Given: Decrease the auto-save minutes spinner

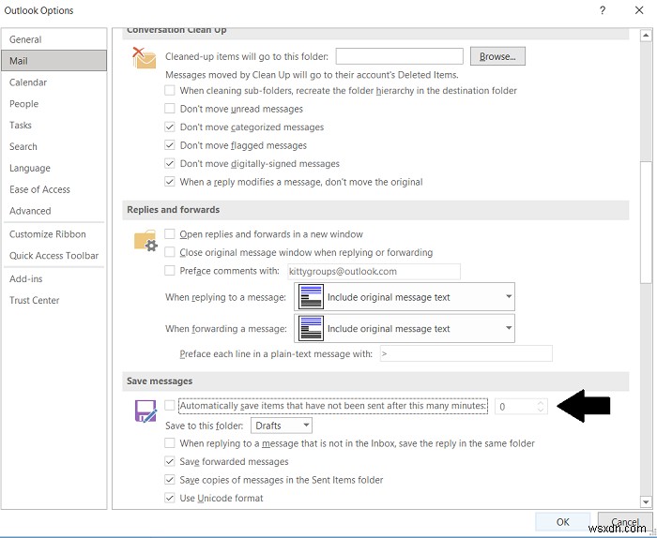Looking at the screenshot, I should pyautogui.click(x=541, y=410).
